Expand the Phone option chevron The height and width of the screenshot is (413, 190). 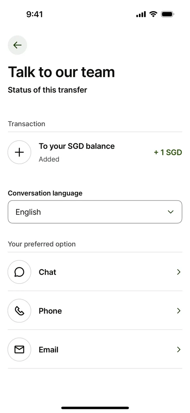tap(179, 311)
